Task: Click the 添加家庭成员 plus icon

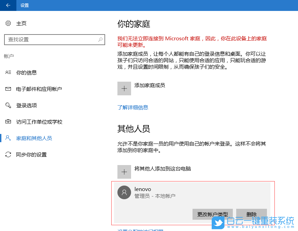Action: [124, 88]
